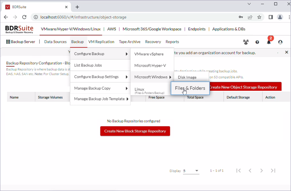
Task: Expand Microsoft Windows submenu
Action: [152, 77]
